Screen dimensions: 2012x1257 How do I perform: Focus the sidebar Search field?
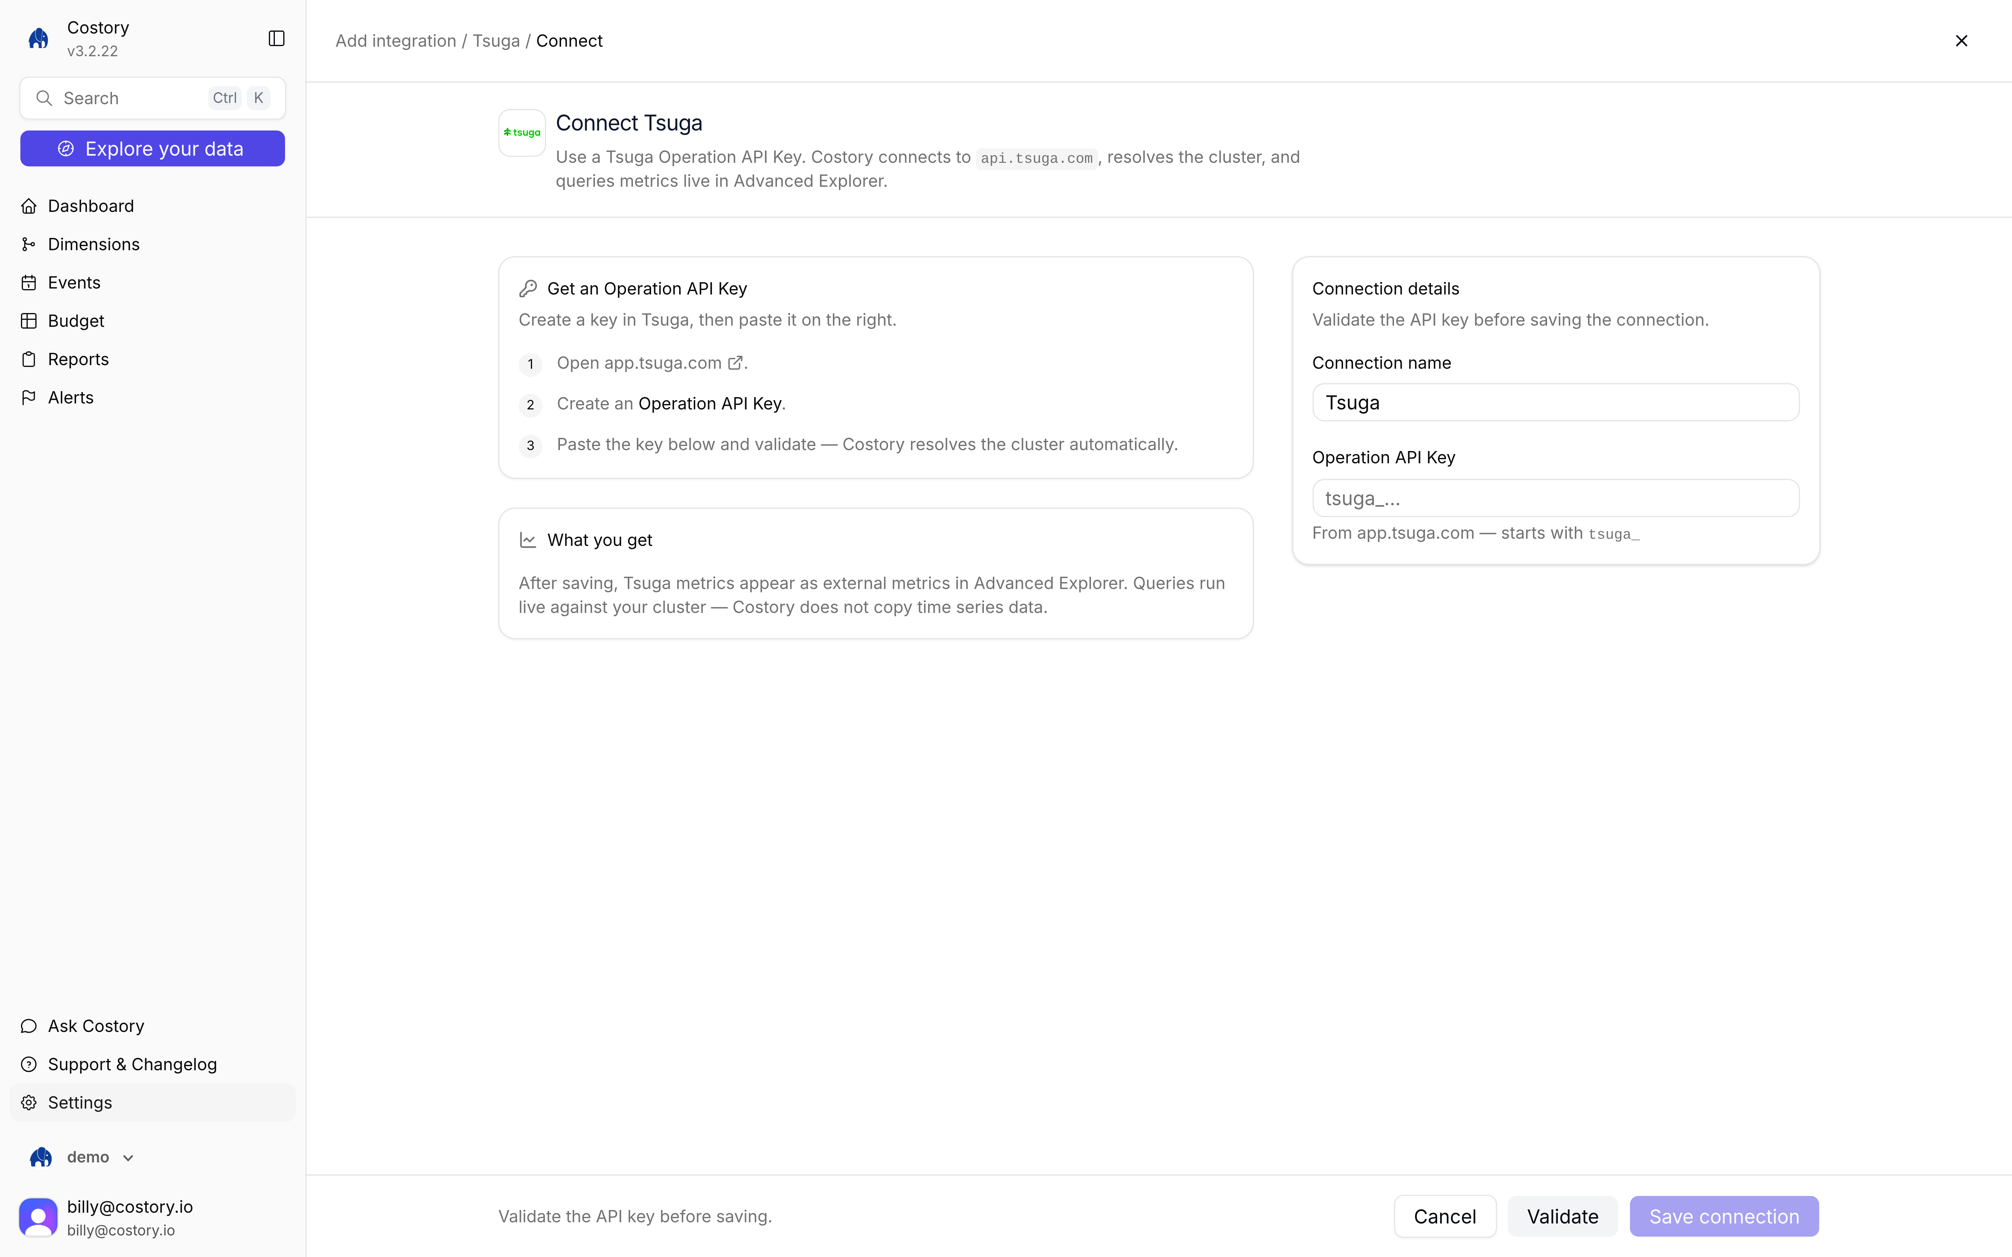153,98
